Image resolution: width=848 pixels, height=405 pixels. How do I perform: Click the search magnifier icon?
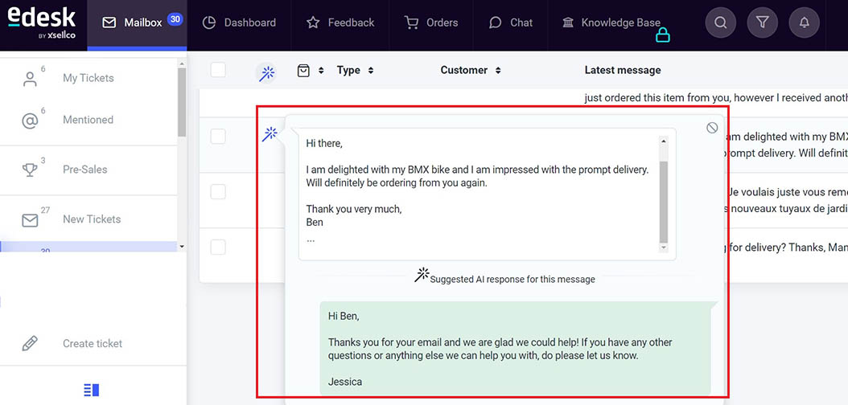(721, 22)
